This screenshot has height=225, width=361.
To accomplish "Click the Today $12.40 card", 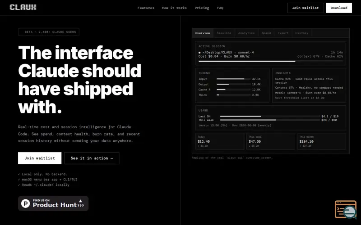I will point(220,141).
